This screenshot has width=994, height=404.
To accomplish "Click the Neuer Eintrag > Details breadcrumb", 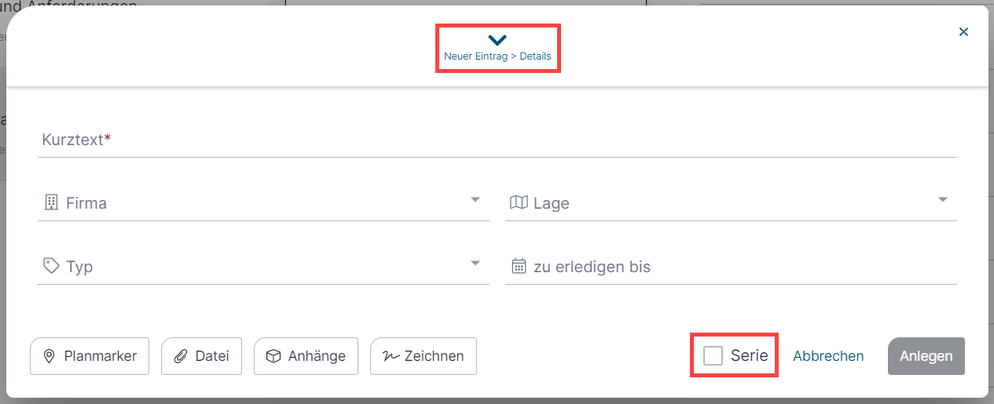I will (497, 56).
